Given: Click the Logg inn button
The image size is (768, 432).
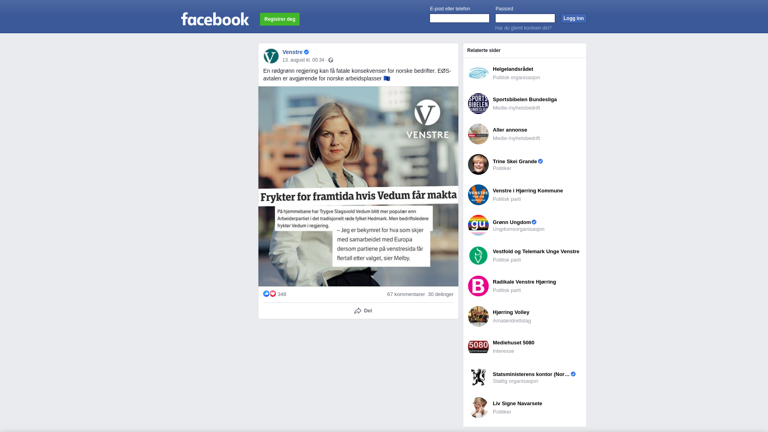Looking at the screenshot, I should pyautogui.click(x=574, y=18).
